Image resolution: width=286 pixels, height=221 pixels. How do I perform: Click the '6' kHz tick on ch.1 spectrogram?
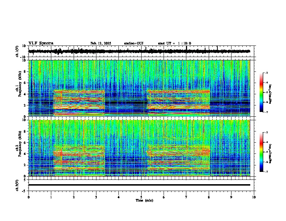[x=25, y=83]
